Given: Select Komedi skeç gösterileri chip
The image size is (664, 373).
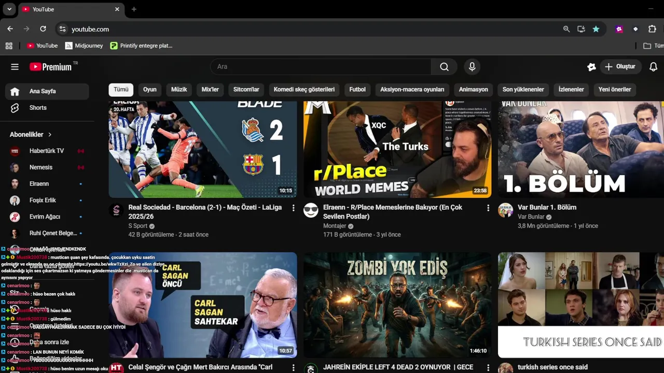Looking at the screenshot, I should [x=304, y=90].
